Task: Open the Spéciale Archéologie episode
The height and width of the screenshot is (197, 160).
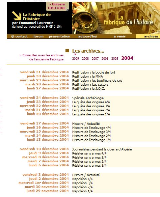Action: click(x=88, y=98)
